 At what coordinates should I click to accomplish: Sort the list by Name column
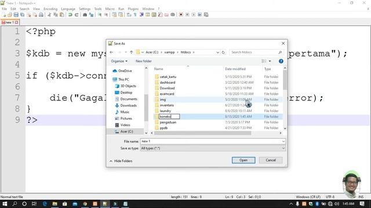point(158,69)
